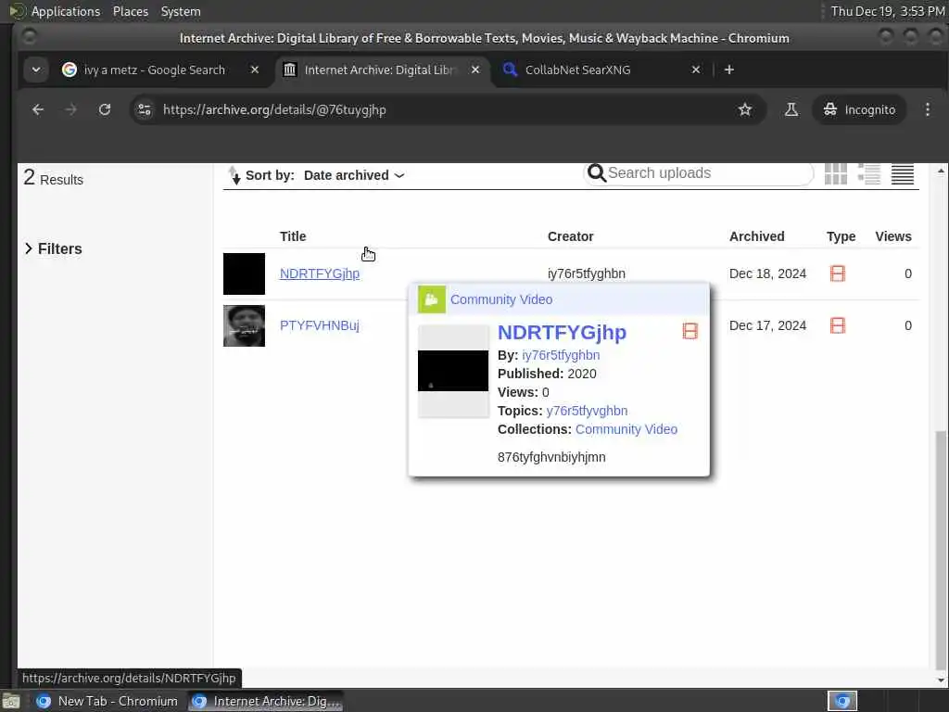Viewport: 949px width, 712px height.
Task: Switch to CollabNet SearXNG tab
Action: (578, 70)
